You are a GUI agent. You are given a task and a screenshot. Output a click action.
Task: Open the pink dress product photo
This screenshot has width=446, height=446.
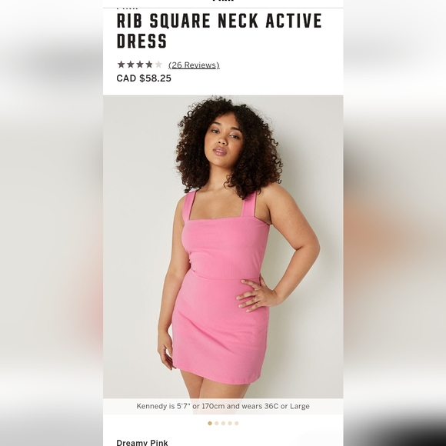[223, 247]
